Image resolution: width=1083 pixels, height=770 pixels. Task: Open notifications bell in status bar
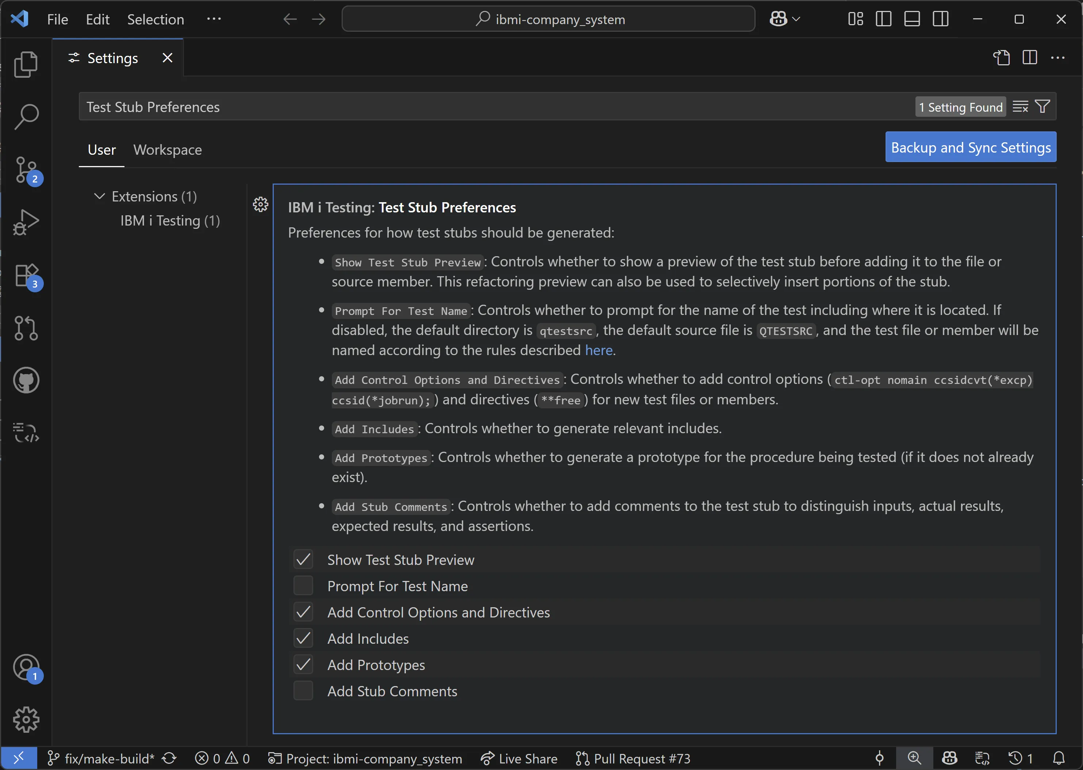(x=1059, y=758)
